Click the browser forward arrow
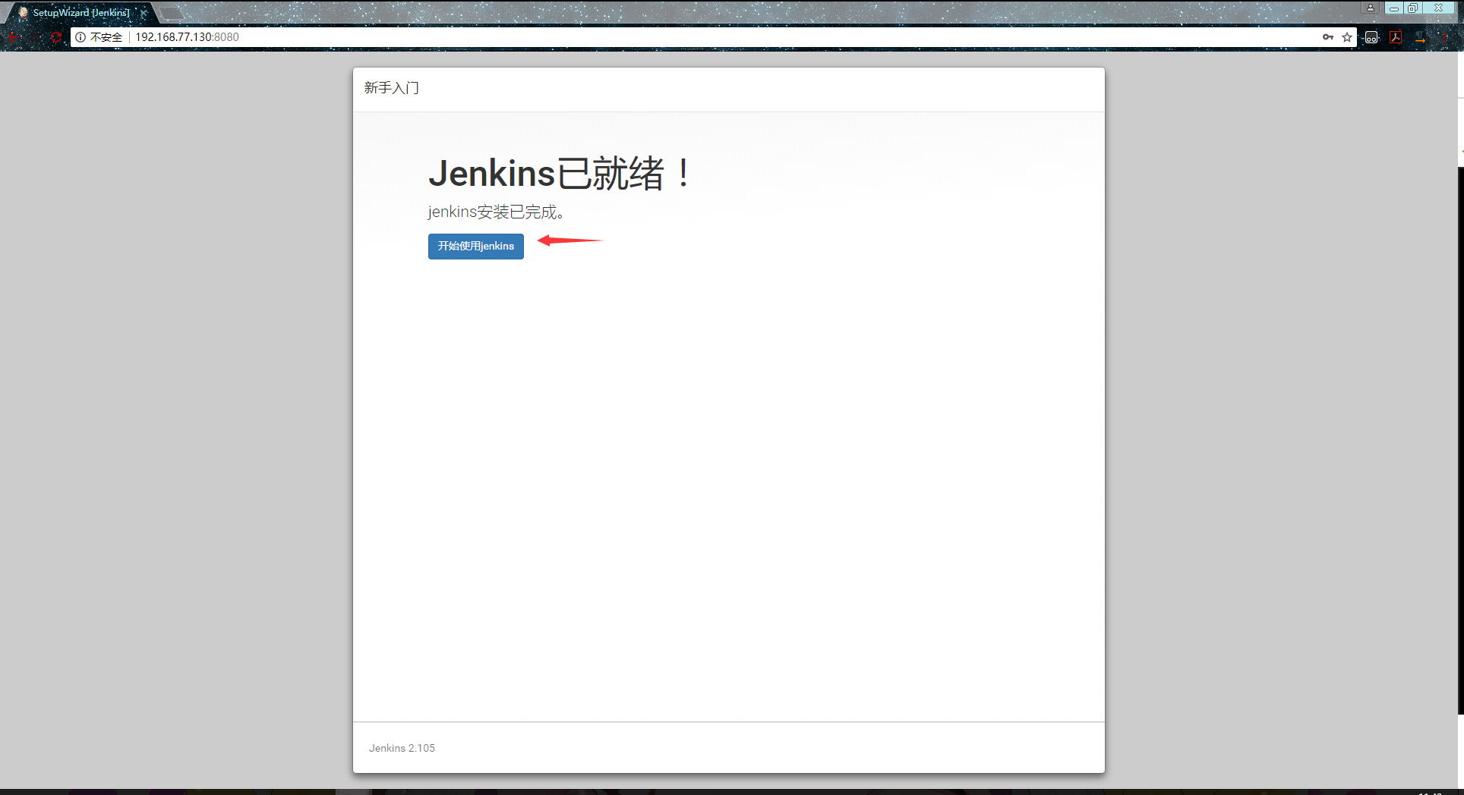The height and width of the screenshot is (795, 1464). pos(35,37)
